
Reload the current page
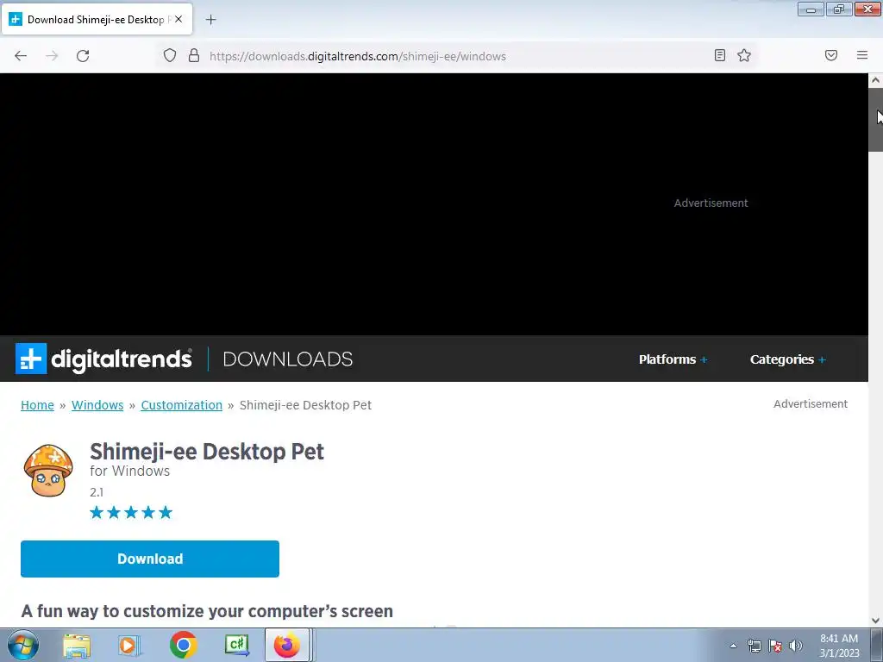click(x=83, y=56)
